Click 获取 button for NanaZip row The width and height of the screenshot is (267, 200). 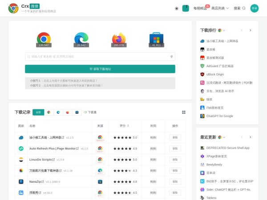click(175, 182)
